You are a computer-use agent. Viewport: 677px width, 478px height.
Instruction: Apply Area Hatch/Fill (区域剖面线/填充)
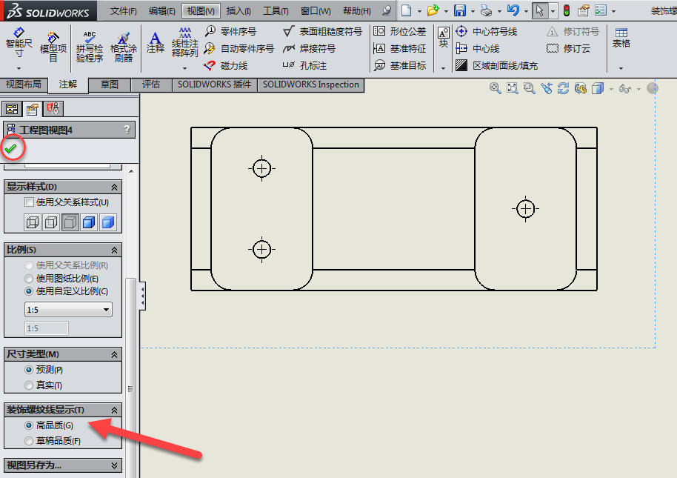(496, 66)
